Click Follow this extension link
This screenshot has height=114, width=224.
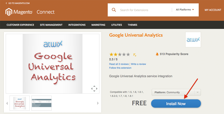pyautogui.click(x=120, y=68)
